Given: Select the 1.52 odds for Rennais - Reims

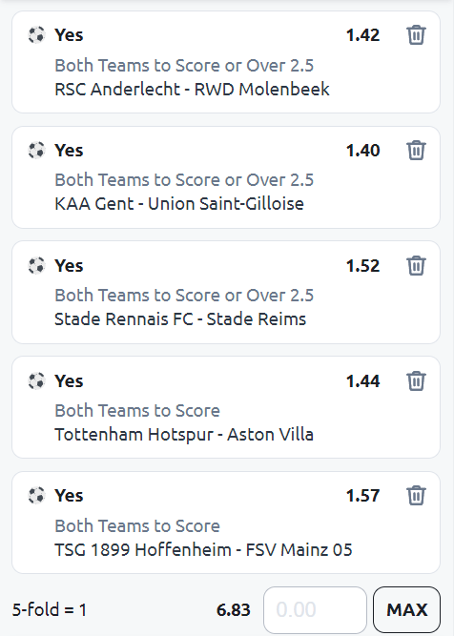Looking at the screenshot, I should click(x=362, y=266).
